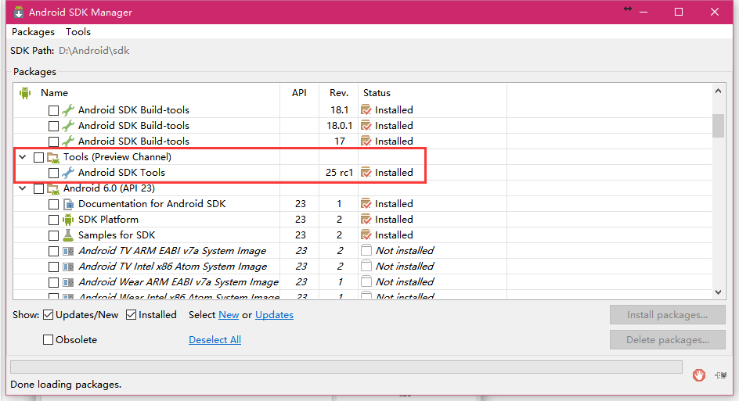Sort by the Rev. column header
This screenshot has height=401, width=739.
[339, 93]
